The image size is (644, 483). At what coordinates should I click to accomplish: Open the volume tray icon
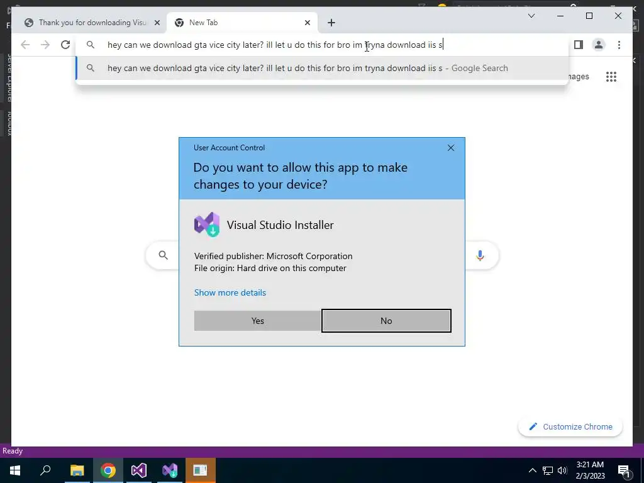562,470
